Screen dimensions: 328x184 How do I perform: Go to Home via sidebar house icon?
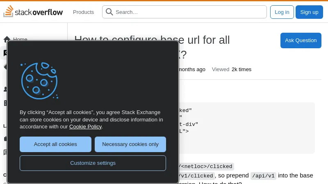(7, 39)
